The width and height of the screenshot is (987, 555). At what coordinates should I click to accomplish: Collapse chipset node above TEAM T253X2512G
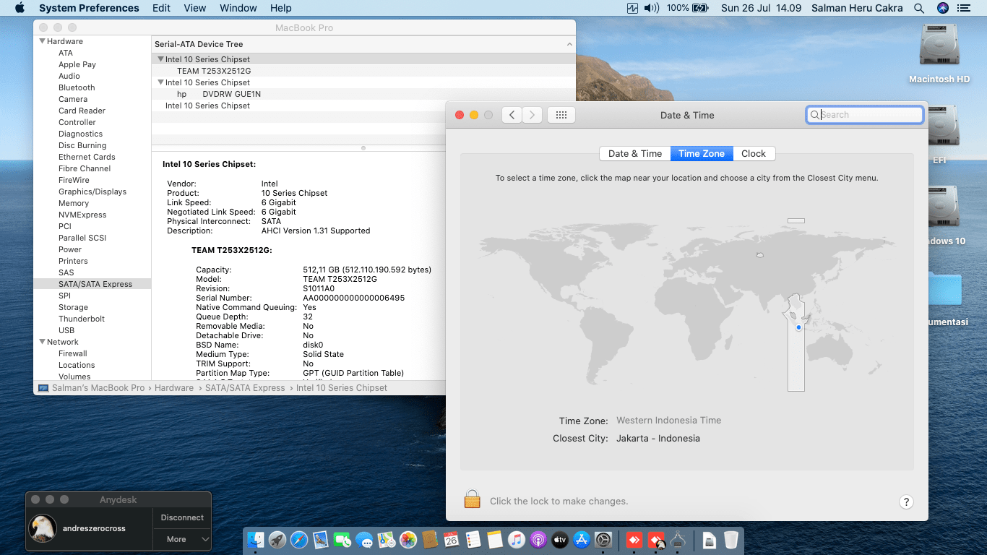(160, 59)
